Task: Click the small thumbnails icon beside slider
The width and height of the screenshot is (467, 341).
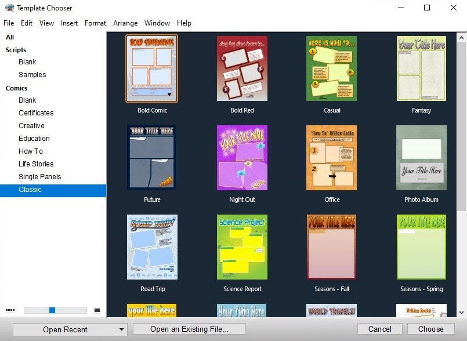Action: tap(10, 310)
